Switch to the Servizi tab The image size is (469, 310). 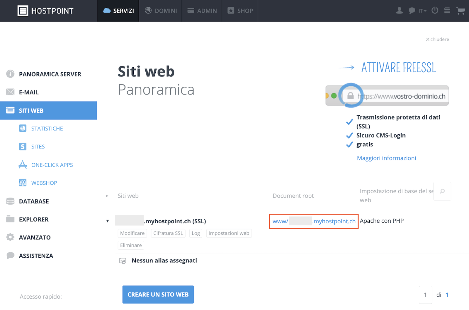coord(118,11)
